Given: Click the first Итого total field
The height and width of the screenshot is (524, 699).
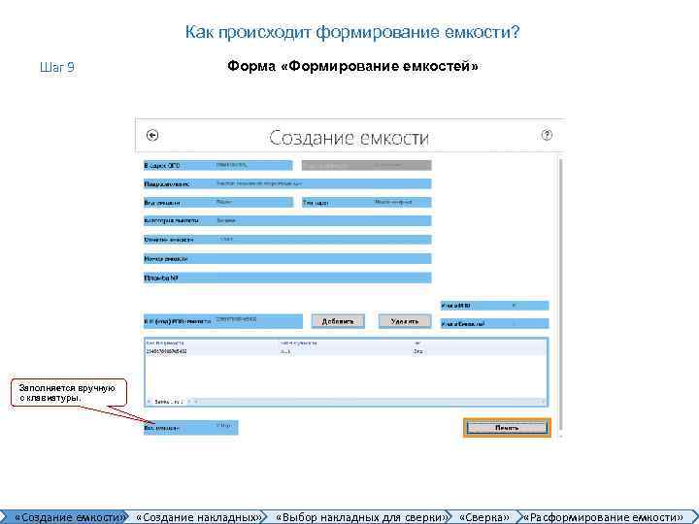Looking at the screenshot, I should [495, 306].
